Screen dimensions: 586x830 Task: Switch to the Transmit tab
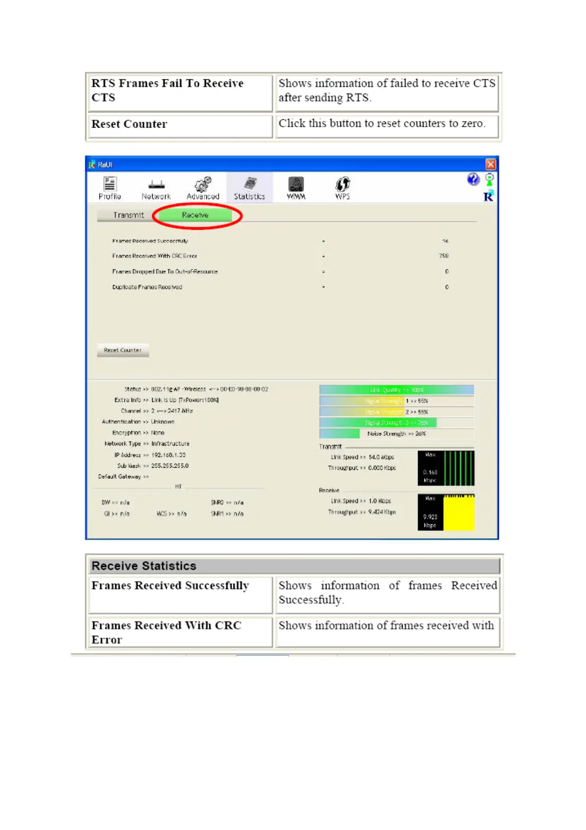128,215
